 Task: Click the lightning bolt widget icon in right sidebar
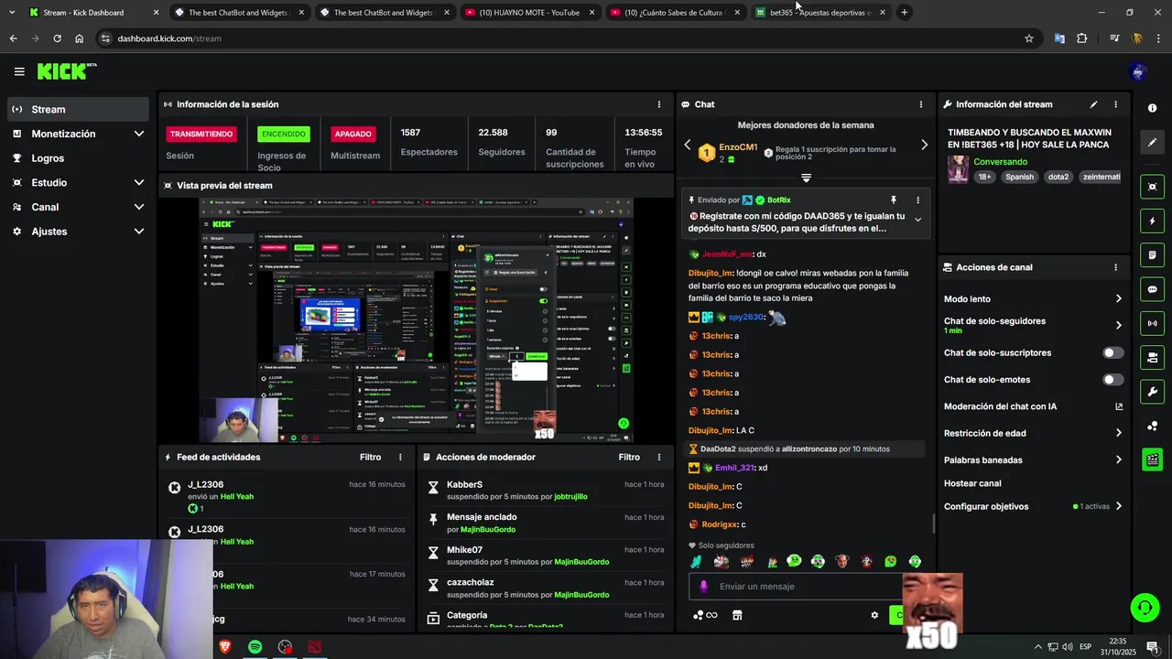coord(1152,221)
